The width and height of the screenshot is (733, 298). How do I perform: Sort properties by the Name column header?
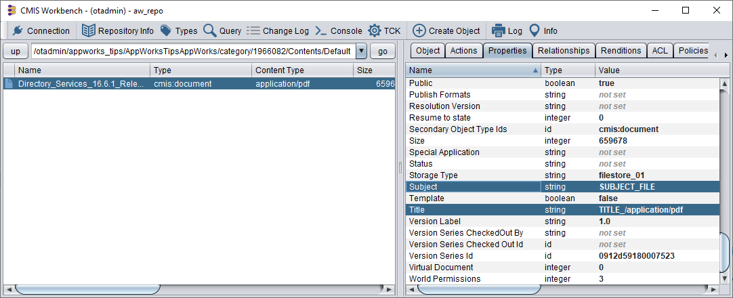pos(473,70)
